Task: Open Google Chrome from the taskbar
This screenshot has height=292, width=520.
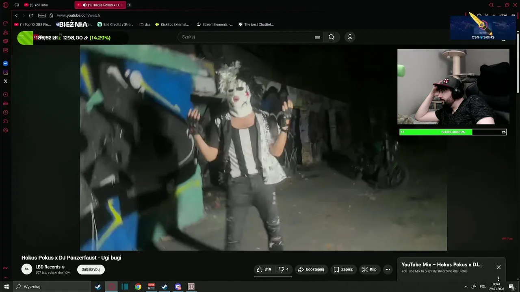Action: click(x=138, y=287)
